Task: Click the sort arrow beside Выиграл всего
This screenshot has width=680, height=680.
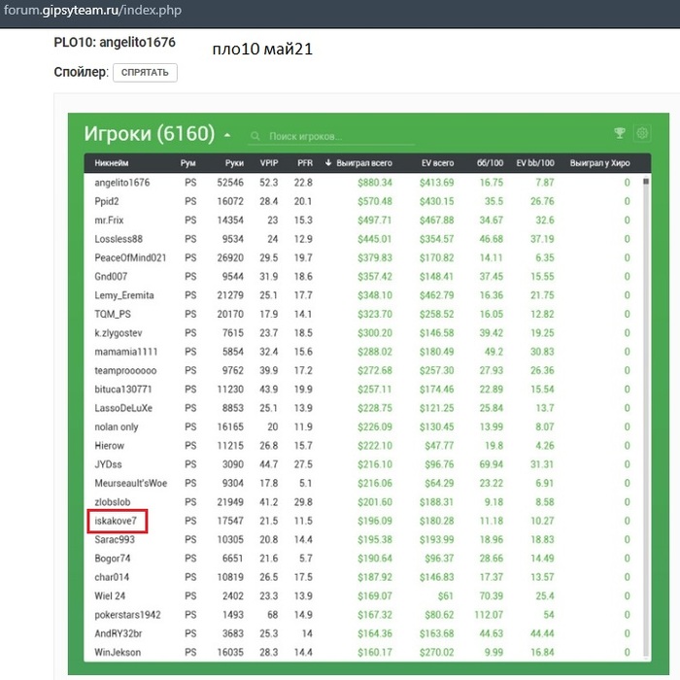Action: click(328, 163)
